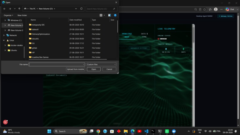Click This PC in the address path
This screenshot has width=240, height=135.
(32, 9)
